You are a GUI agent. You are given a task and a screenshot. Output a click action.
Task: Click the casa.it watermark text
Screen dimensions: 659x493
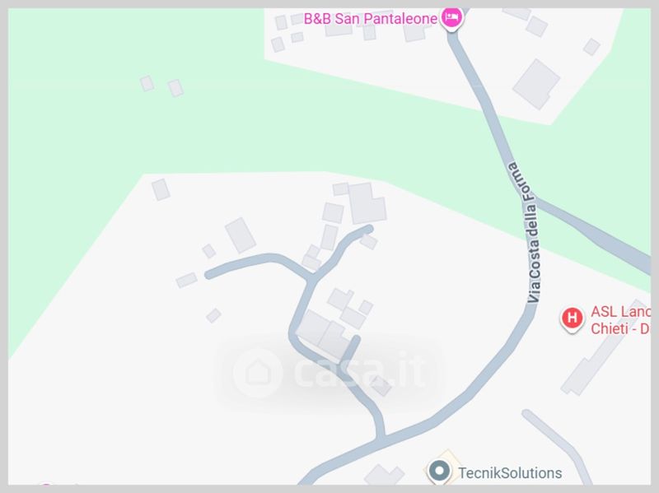click(x=359, y=371)
